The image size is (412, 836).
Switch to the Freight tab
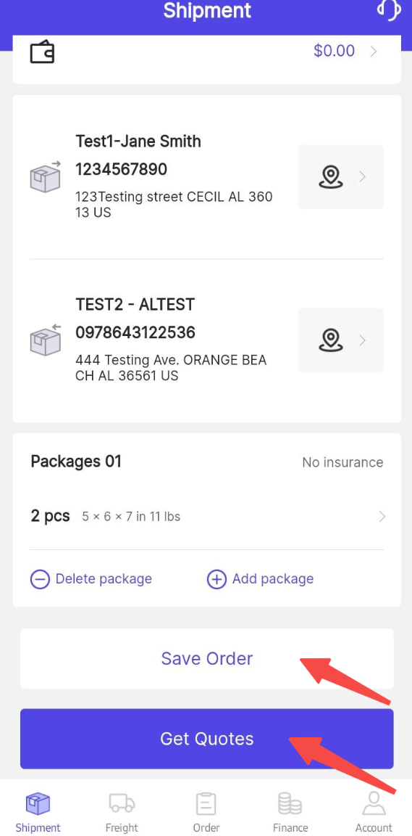pyautogui.click(x=122, y=813)
